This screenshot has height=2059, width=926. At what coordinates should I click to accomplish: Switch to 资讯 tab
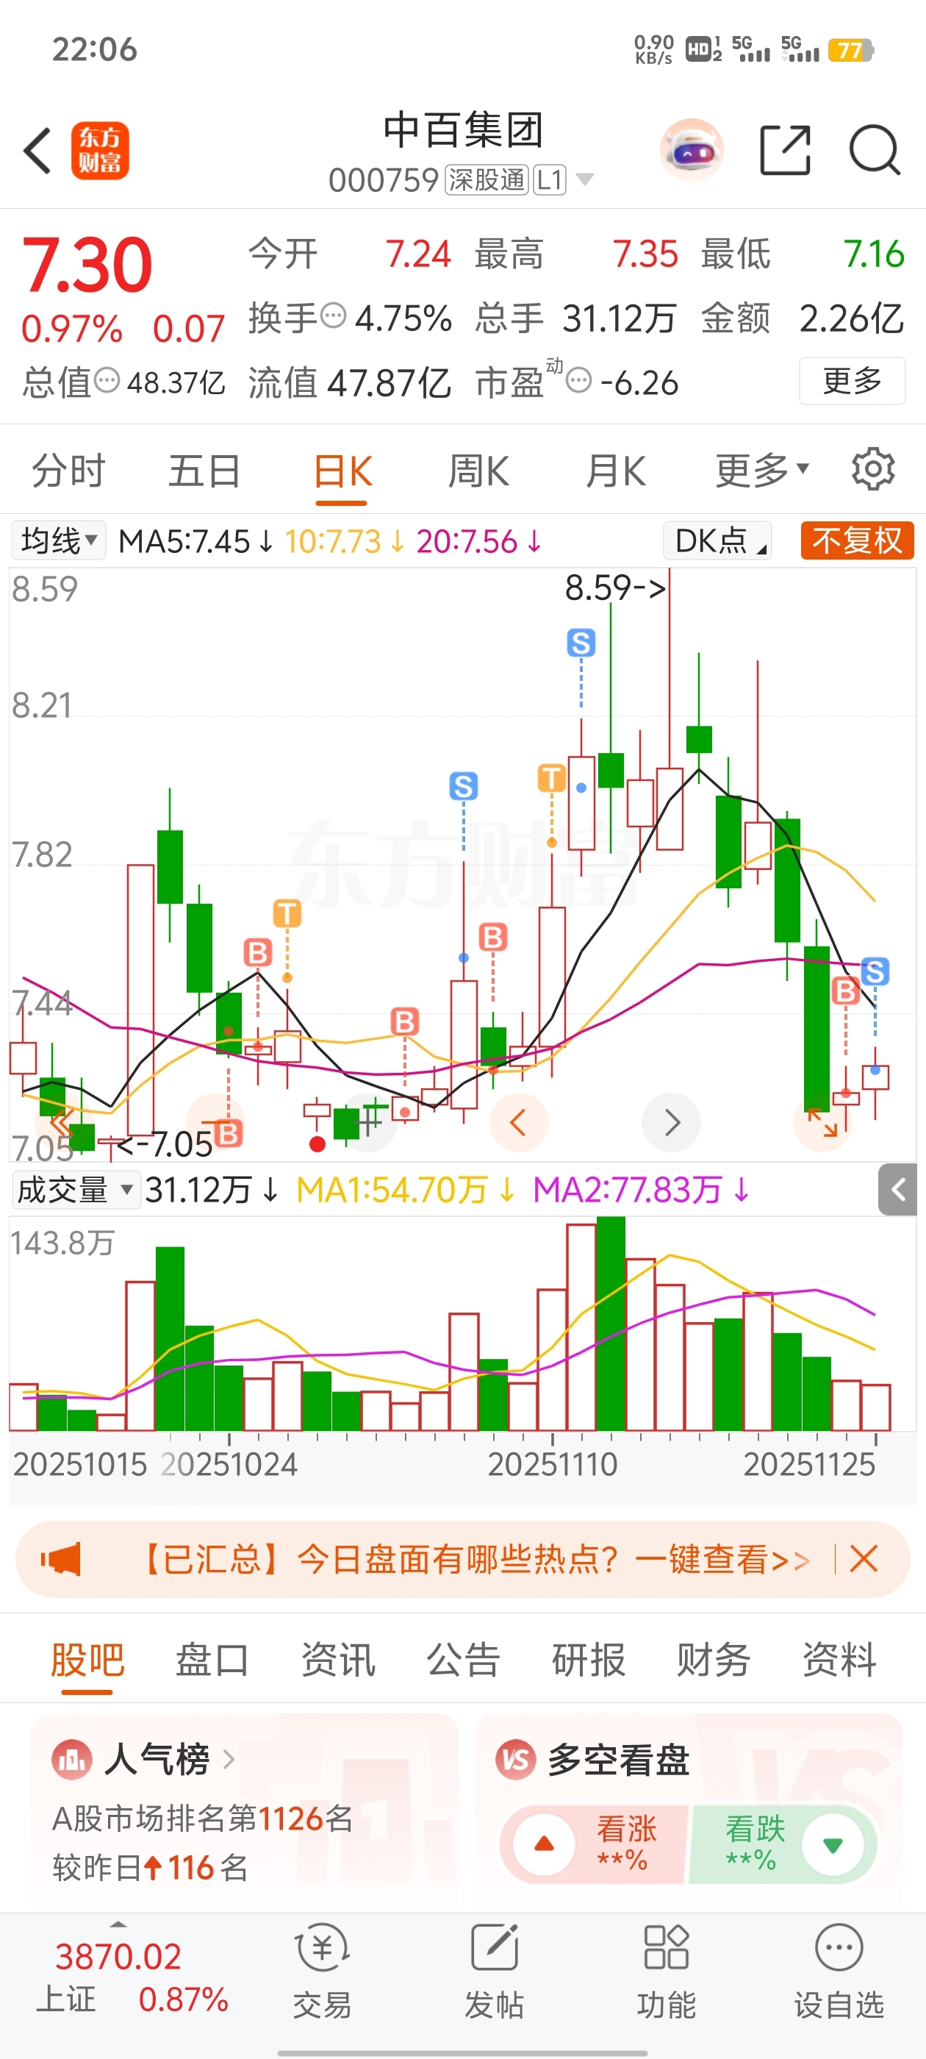(338, 1661)
